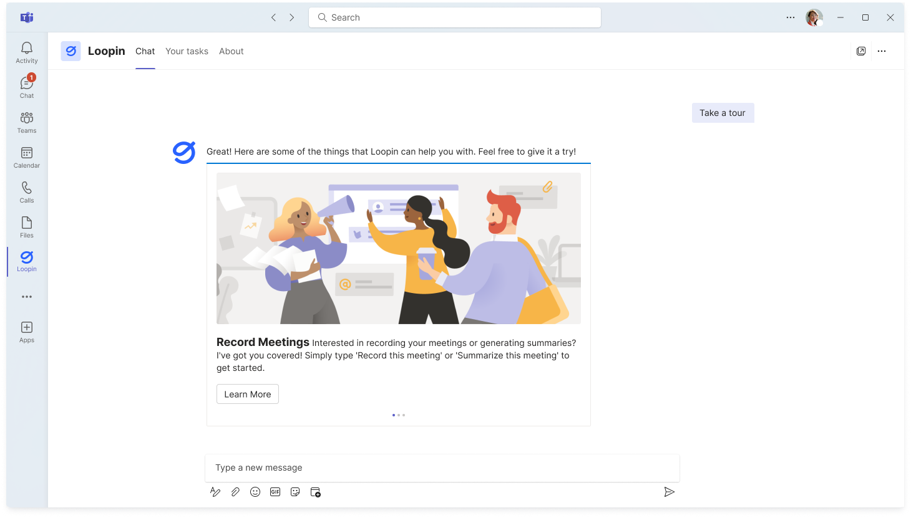The width and height of the screenshot is (911, 518).
Task: Open Chat with one unread notification
Action: point(27,87)
